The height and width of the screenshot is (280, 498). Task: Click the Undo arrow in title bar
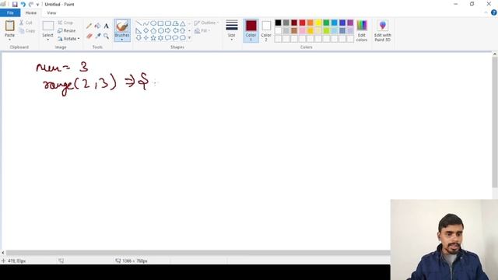click(23, 5)
